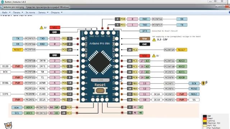The height and width of the screenshot is (129, 230).
Task: Click the ADC5 label
Action: point(29,113)
